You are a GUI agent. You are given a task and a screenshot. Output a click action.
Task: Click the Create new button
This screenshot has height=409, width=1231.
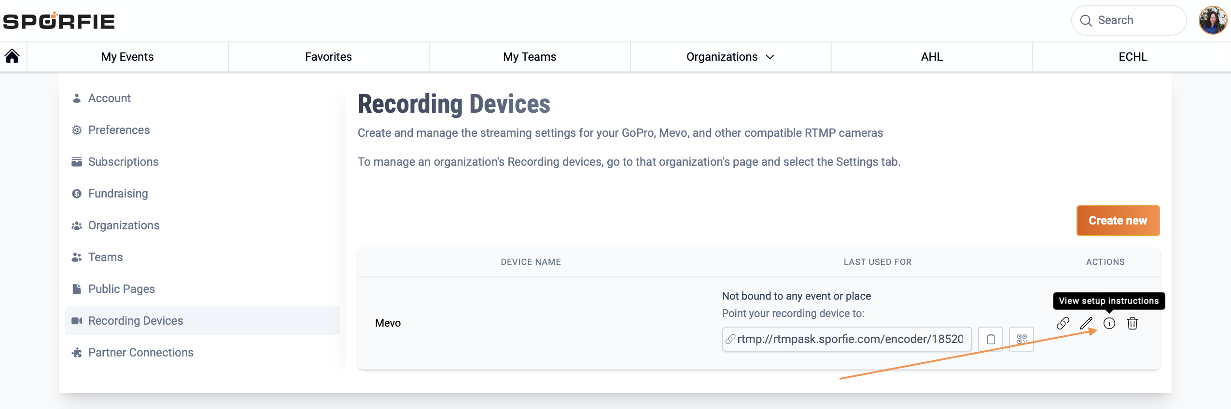(x=1118, y=221)
